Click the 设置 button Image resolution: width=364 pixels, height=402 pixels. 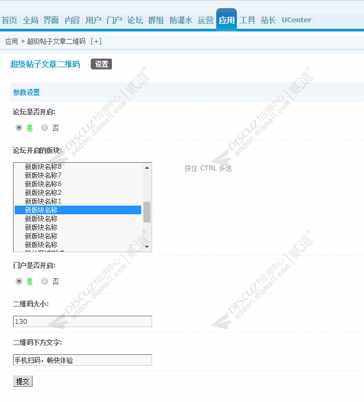(102, 64)
